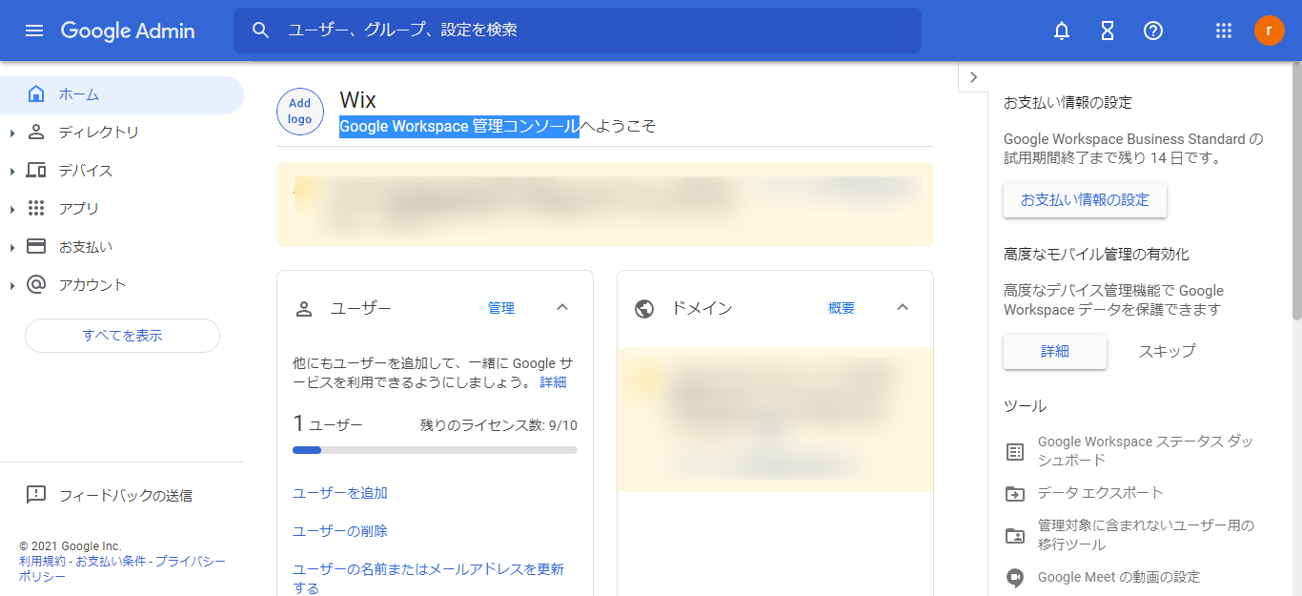Collapse the ユーザー card chevron
The image size is (1302, 596).
(562, 307)
